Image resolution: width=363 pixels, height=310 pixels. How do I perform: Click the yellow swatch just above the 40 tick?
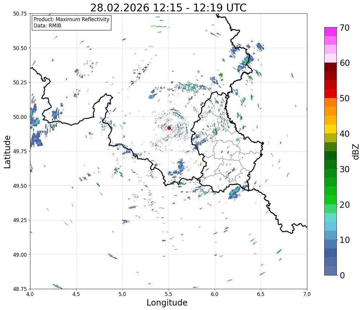[x=331, y=129]
